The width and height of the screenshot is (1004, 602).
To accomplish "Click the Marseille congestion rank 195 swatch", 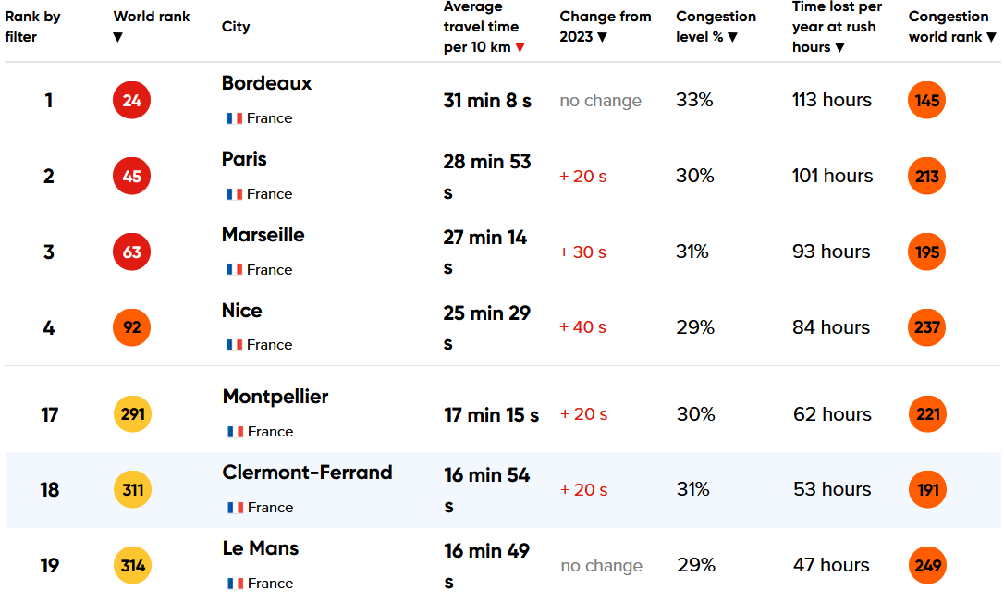I will click(x=926, y=252).
